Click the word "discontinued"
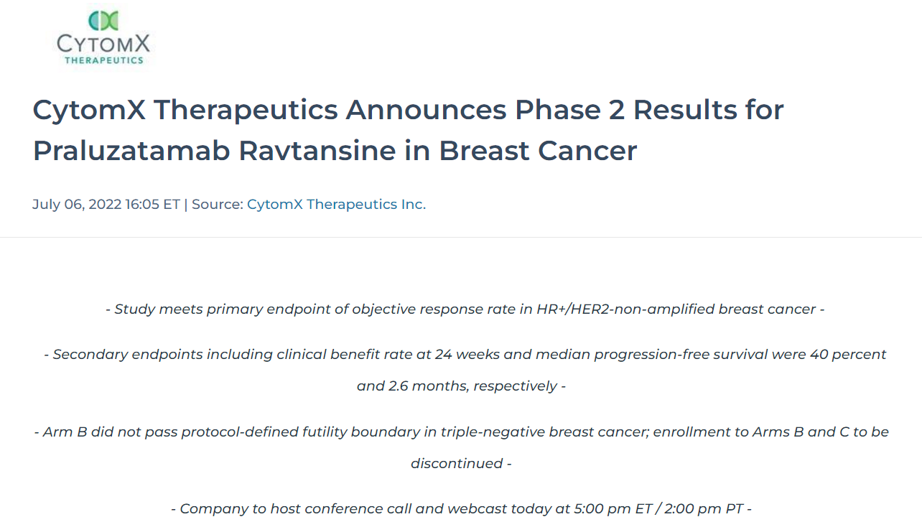 point(455,463)
